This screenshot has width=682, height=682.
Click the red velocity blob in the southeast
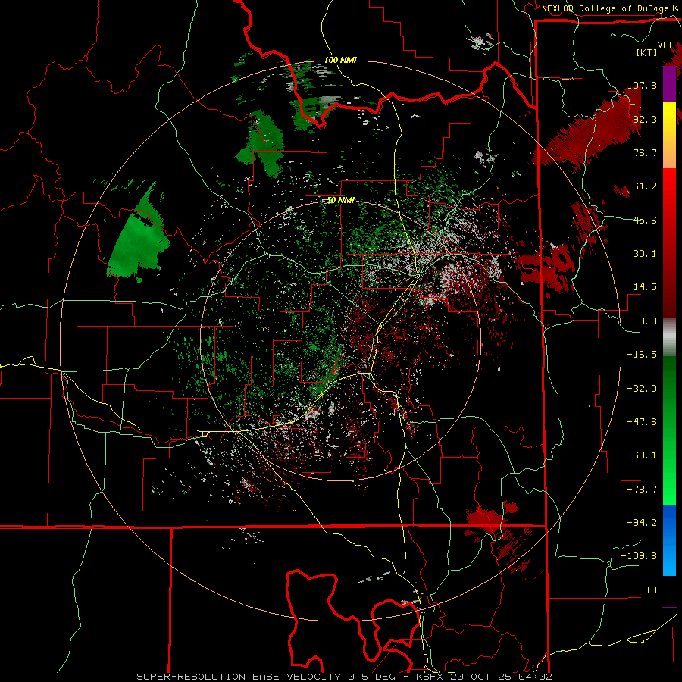[x=486, y=519]
